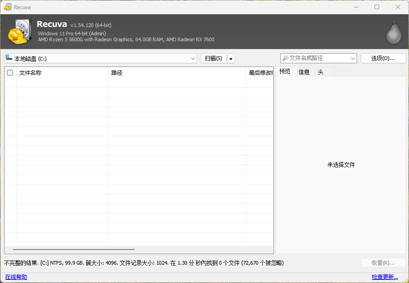Click the Recuva icon in the title bar
Viewport: 409px width, 283px height.
pyautogui.click(x=7, y=7)
